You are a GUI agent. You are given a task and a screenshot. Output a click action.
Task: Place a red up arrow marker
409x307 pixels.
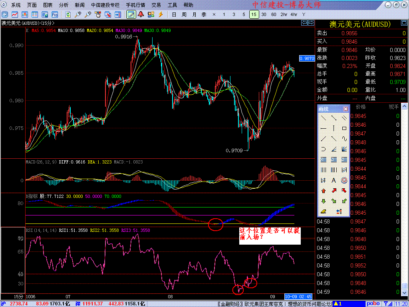(324, 191)
